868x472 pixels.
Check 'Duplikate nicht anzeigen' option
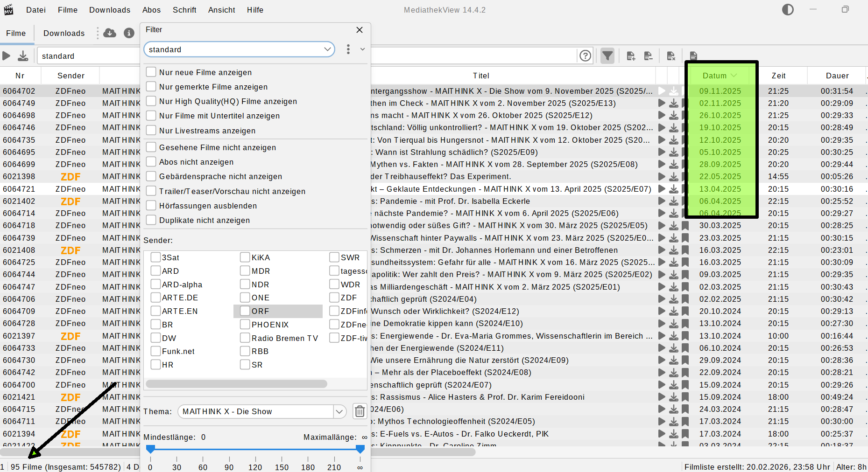point(151,220)
